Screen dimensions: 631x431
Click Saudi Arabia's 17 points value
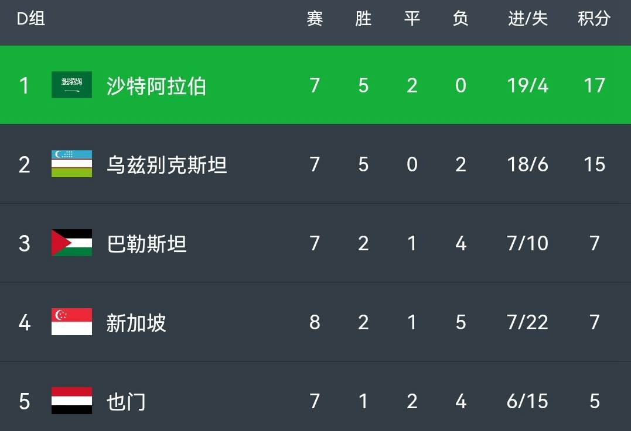click(594, 85)
